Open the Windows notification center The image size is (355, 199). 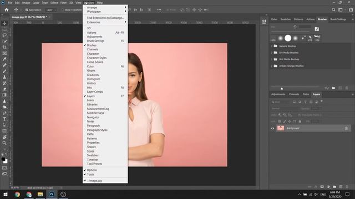[348, 194]
